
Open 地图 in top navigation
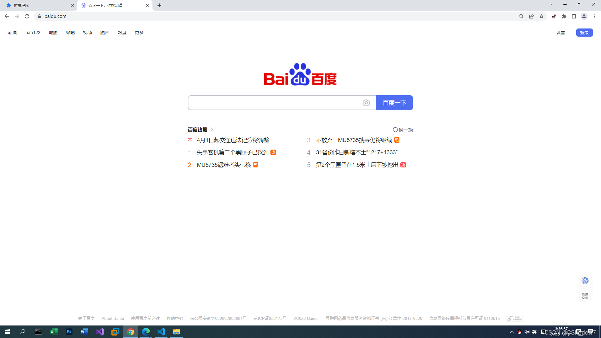click(x=53, y=33)
